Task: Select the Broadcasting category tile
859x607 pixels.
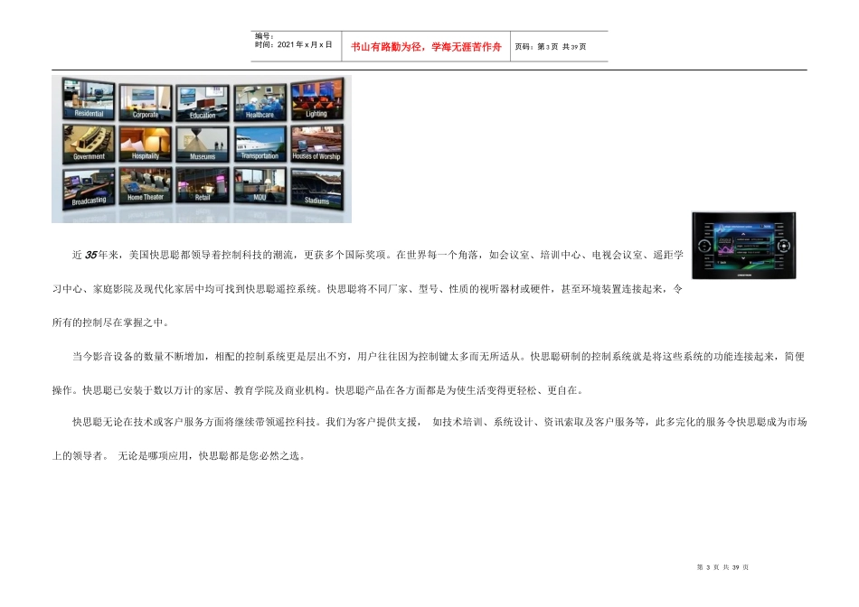Action: (89, 188)
